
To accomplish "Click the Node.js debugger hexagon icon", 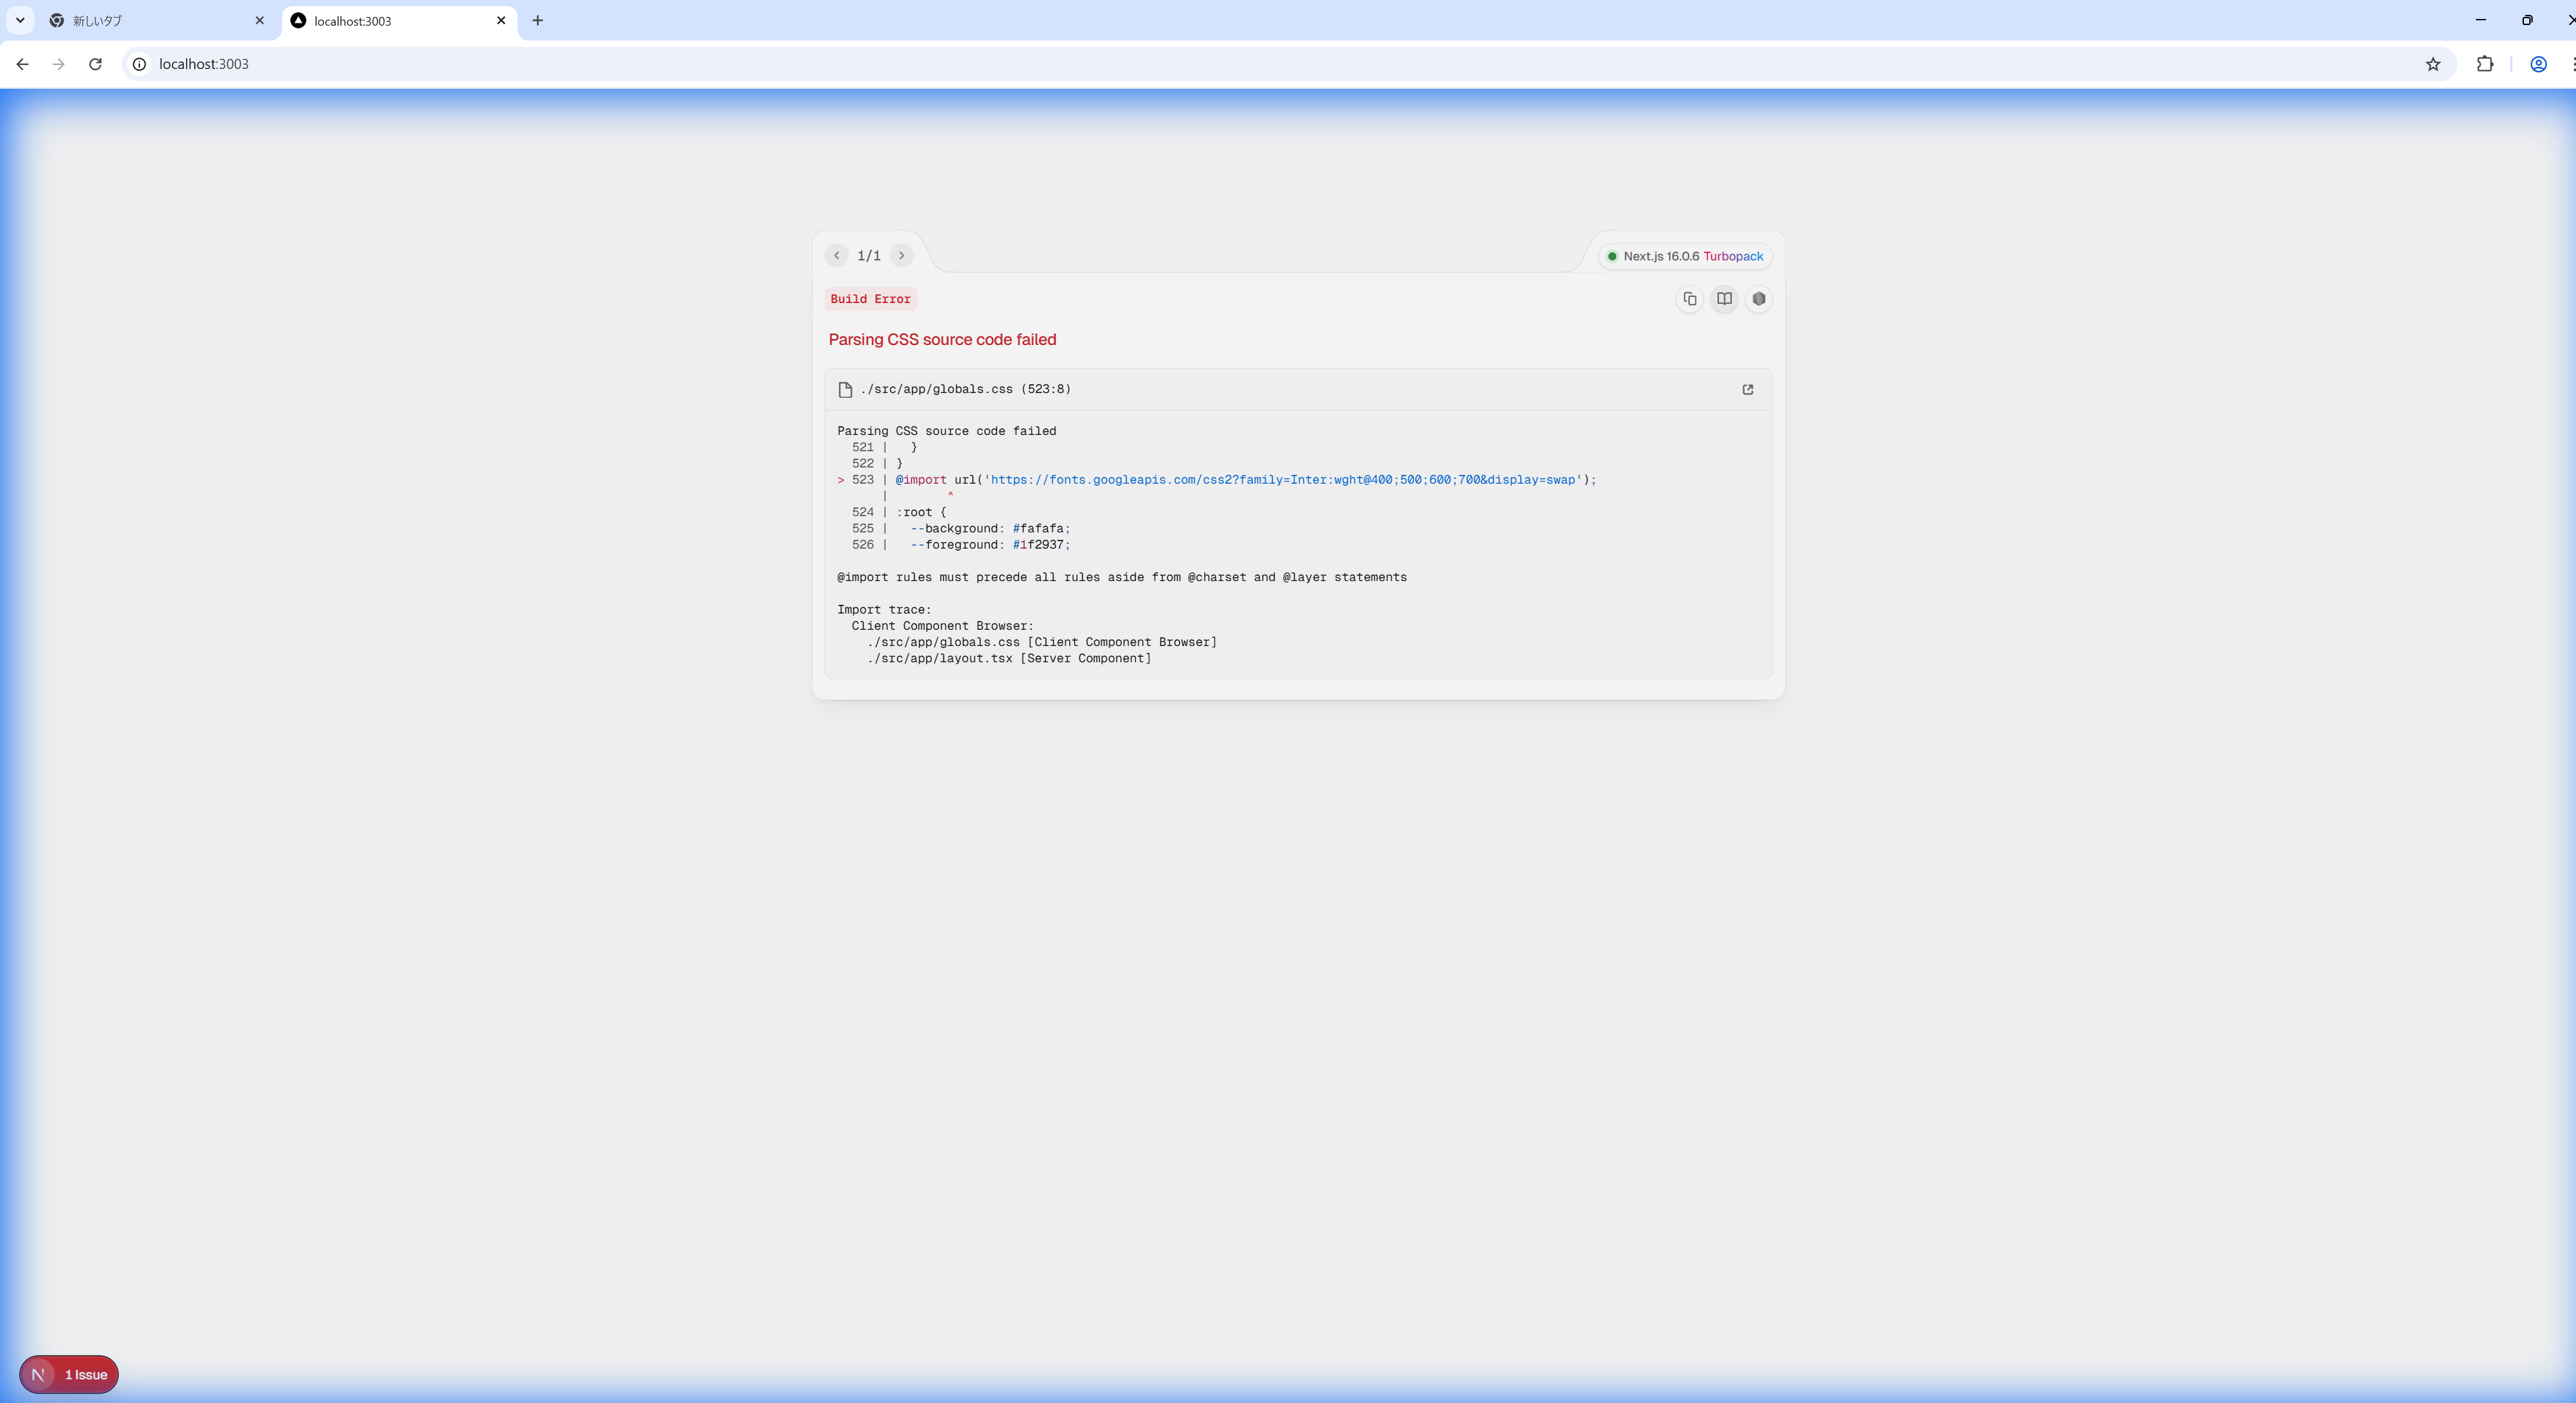I will (1758, 299).
